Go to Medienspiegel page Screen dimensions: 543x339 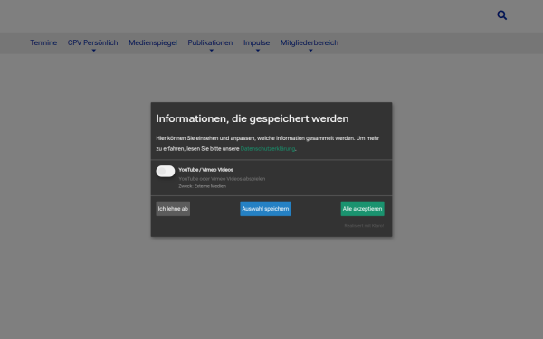(x=153, y=42)
